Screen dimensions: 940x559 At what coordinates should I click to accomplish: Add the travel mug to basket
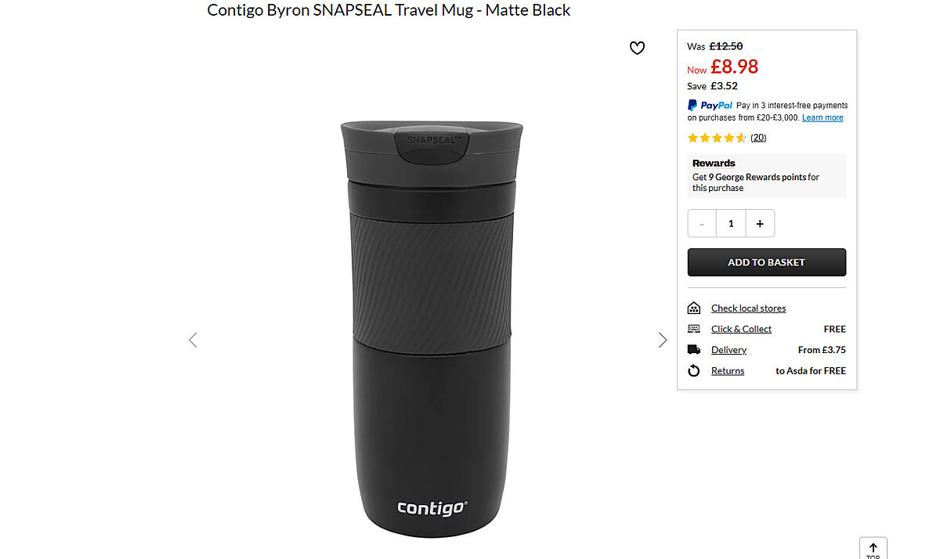point(767,262)
